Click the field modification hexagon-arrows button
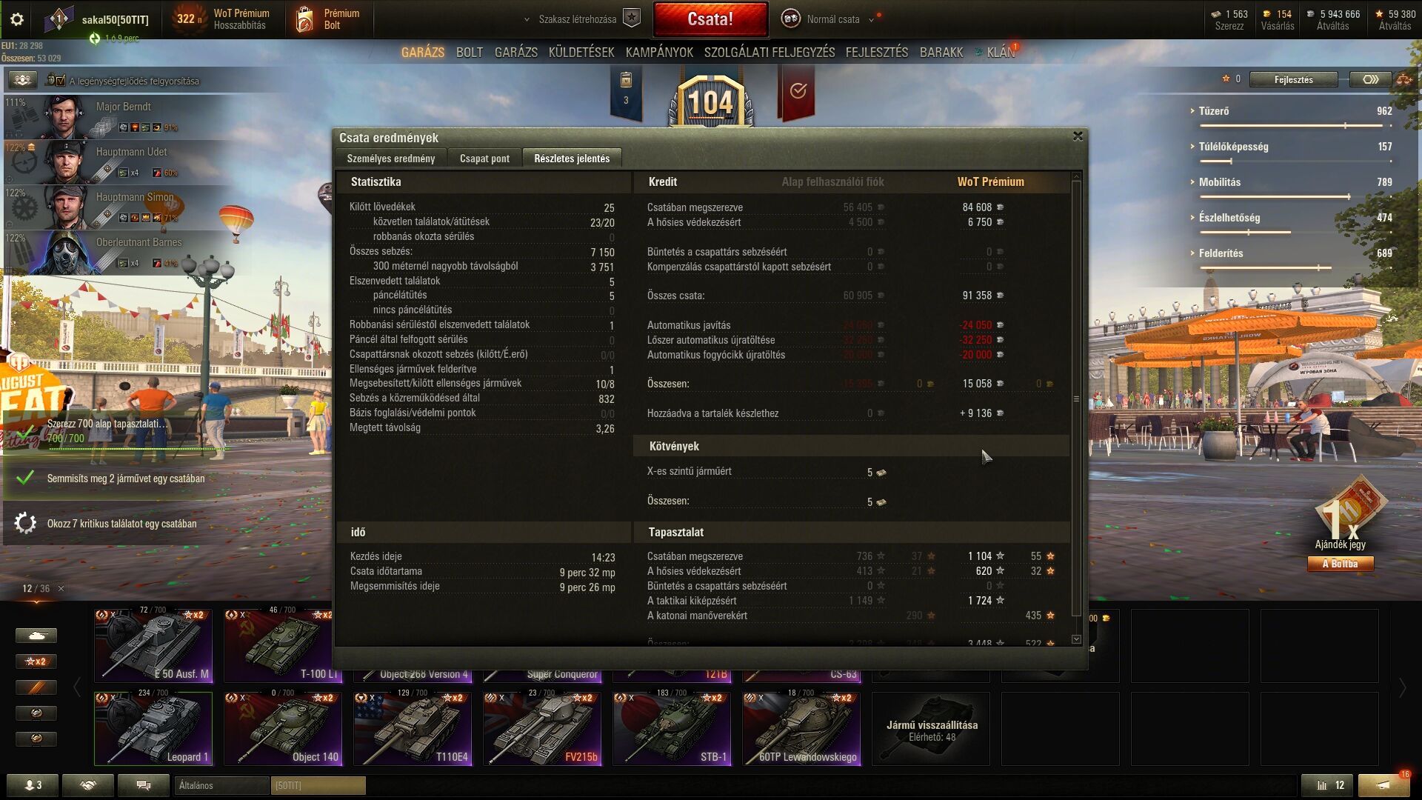 (1370, 79)
